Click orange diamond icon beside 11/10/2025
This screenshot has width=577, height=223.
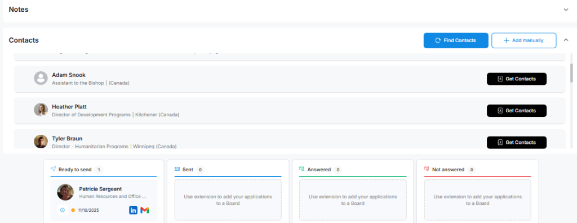(x=73, y=210)
